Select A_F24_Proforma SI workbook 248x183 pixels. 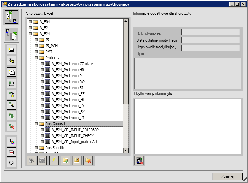pyautogui.click(x=67, y=88)
